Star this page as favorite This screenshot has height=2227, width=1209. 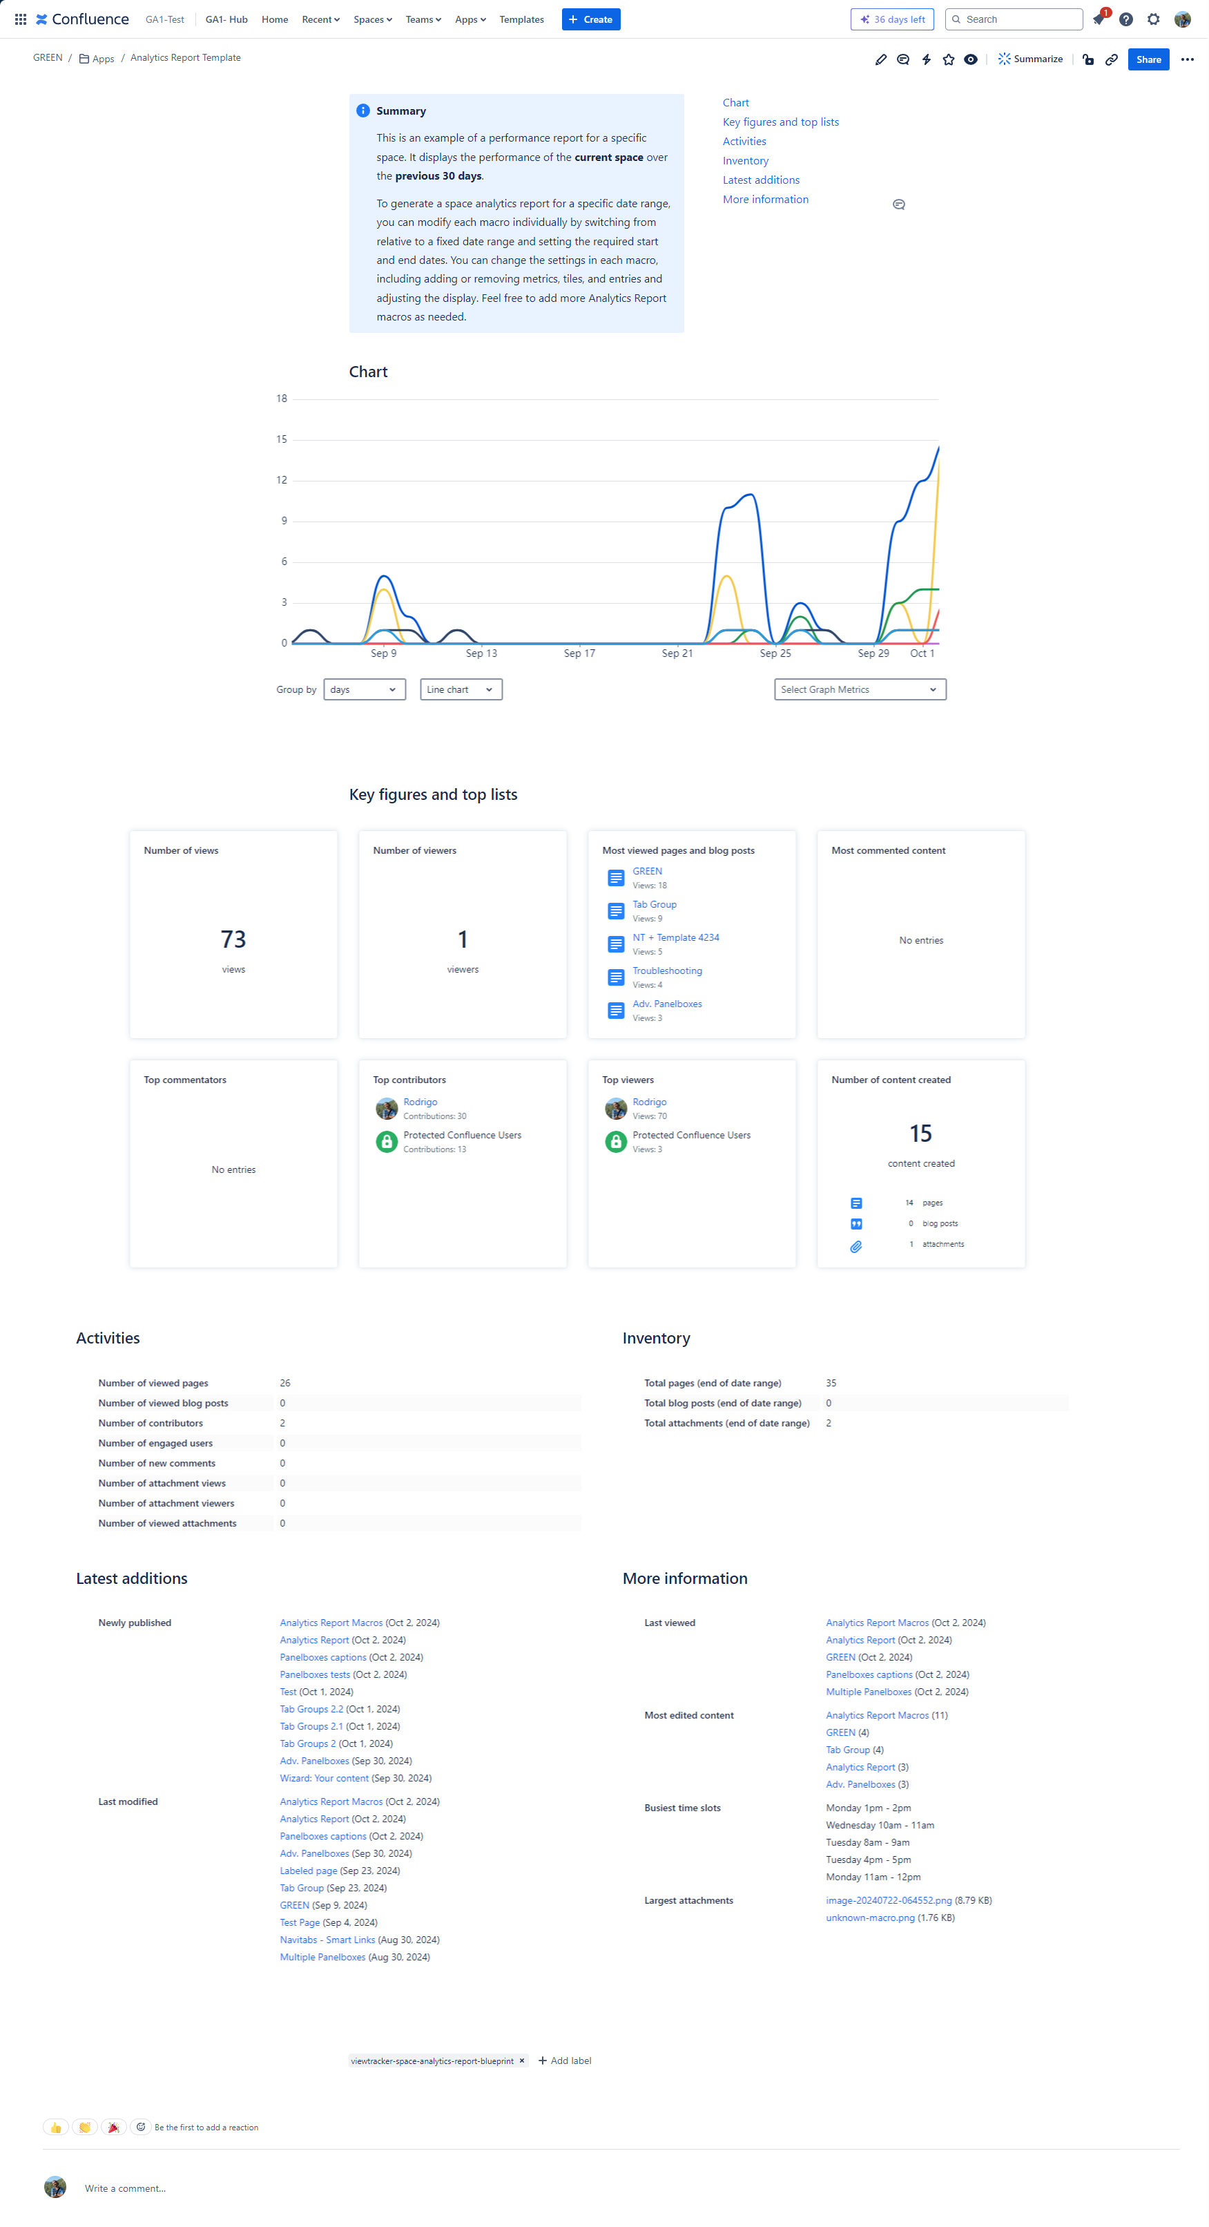[x=948, y=59]
